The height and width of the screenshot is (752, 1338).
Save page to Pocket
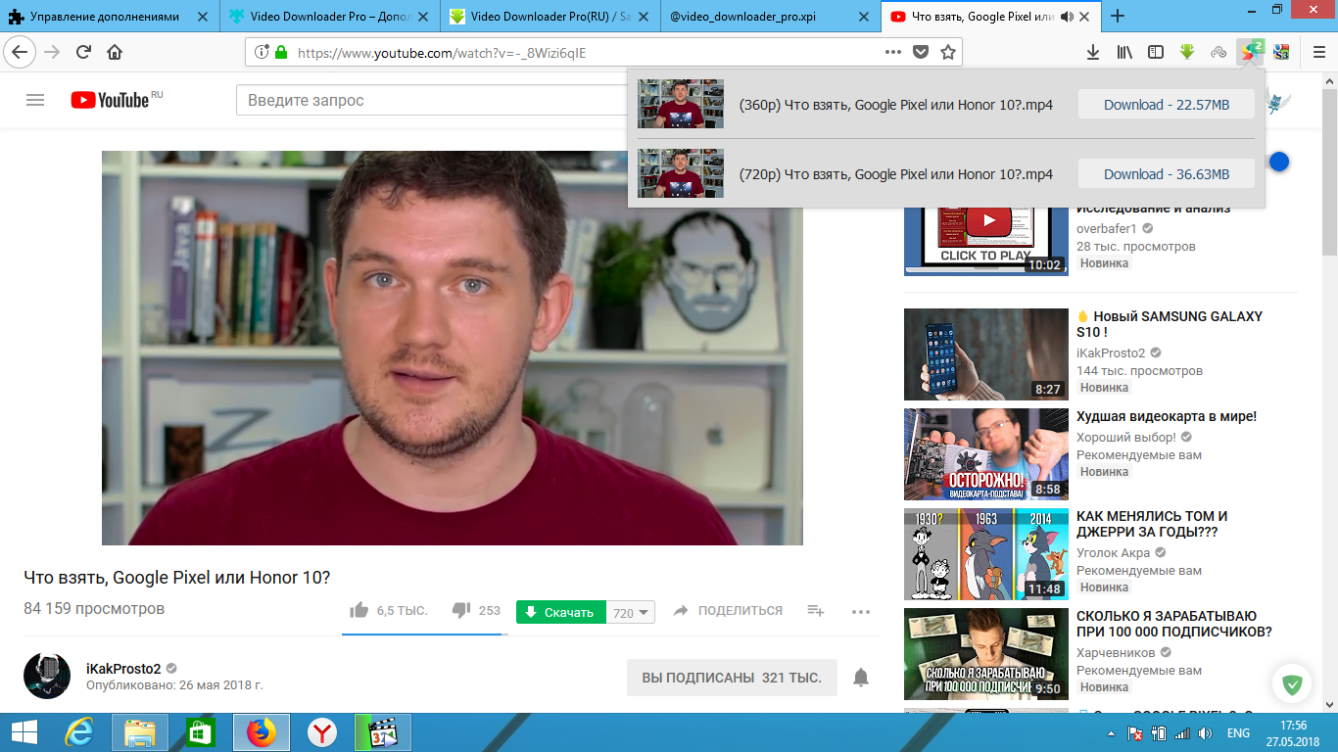point(920,52)
